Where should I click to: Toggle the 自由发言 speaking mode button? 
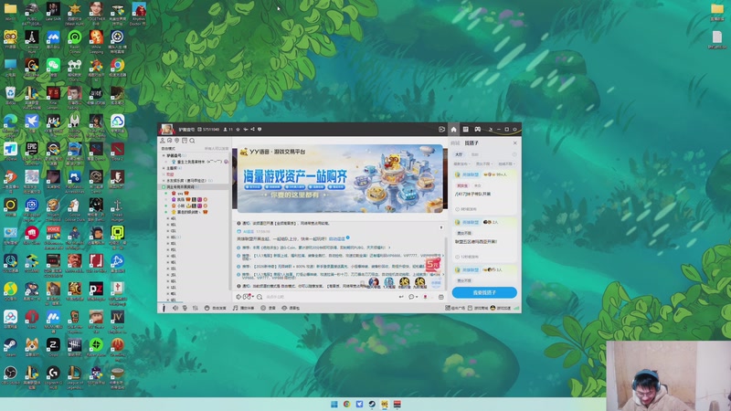216,308
